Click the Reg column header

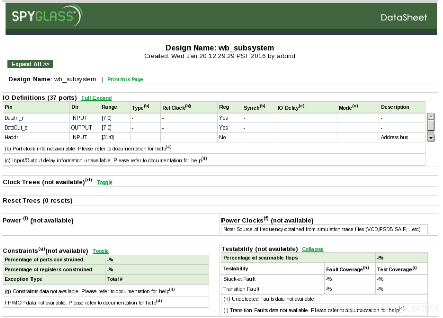coord(230,107)
